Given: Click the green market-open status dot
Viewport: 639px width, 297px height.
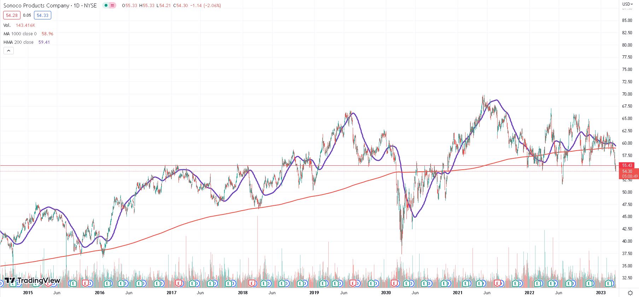Looking at the screenshot, I should click(106, 5).
